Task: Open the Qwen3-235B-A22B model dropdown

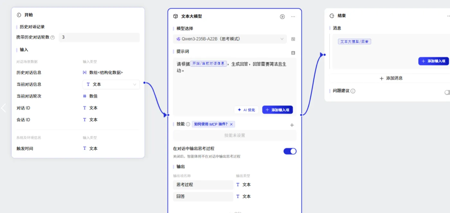Action: pyautogui.click(x=230, y=39)
